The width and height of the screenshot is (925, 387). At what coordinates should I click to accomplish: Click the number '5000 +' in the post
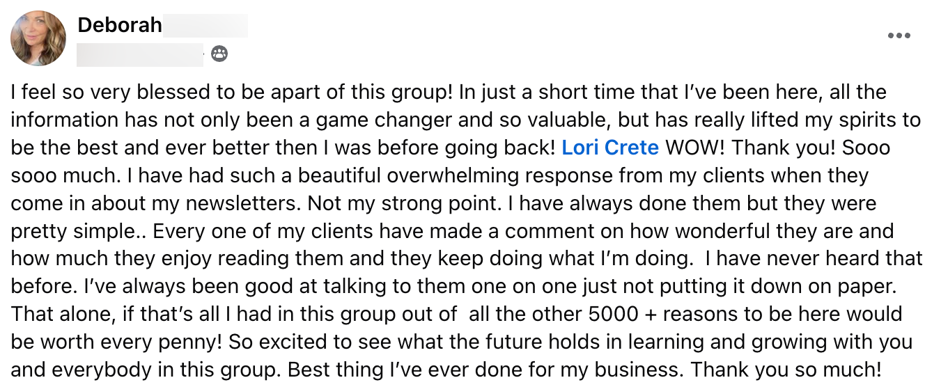point(621,315)
